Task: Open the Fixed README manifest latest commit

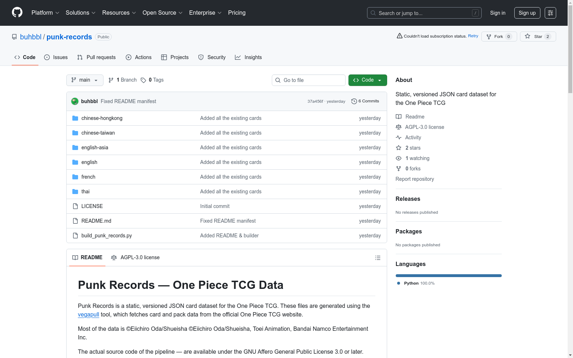Action: (x=128, y=101)
